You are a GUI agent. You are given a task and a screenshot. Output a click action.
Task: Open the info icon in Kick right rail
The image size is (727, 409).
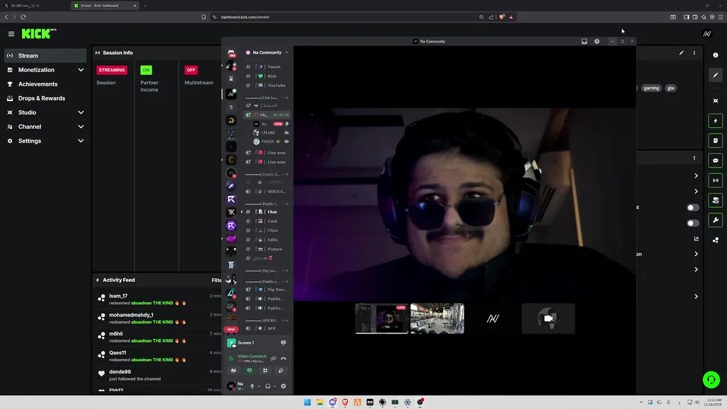click(x=716, y=55)
